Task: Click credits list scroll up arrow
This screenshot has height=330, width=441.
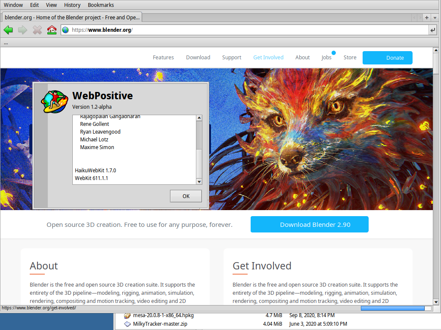Action: click(x=199, y=118)
